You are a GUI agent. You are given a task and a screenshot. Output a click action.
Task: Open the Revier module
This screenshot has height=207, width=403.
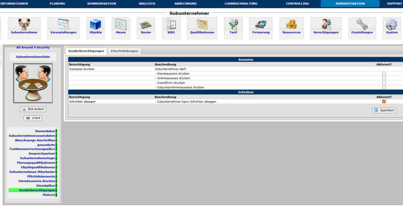pos(146,28)
